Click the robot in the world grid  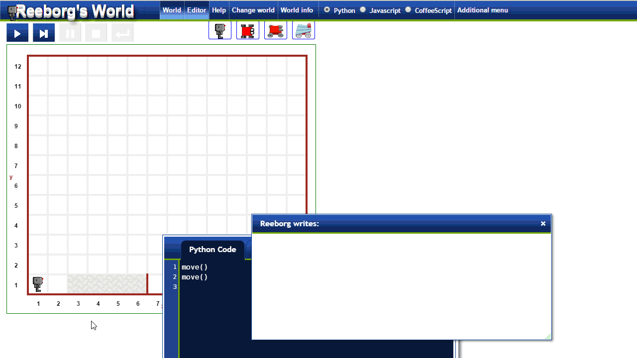point(38,284)
